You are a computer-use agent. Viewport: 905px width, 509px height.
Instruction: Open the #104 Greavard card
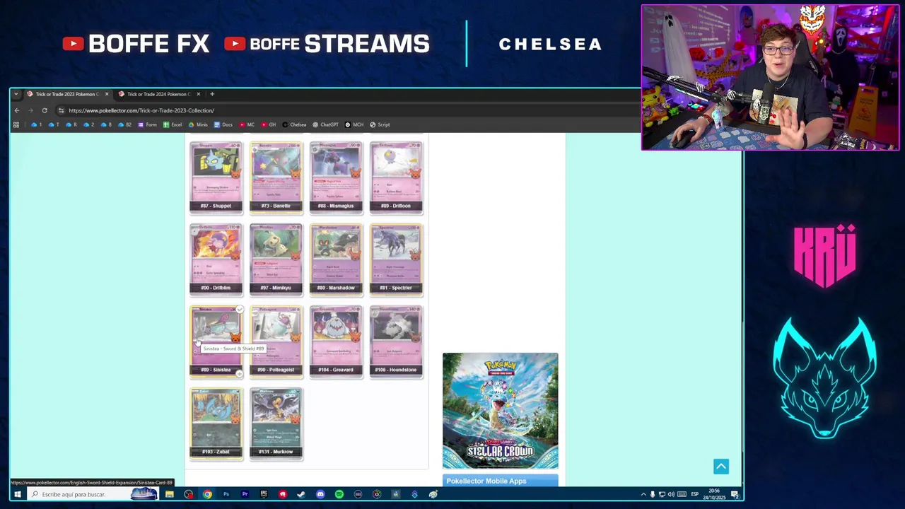(x=336, y=341)
